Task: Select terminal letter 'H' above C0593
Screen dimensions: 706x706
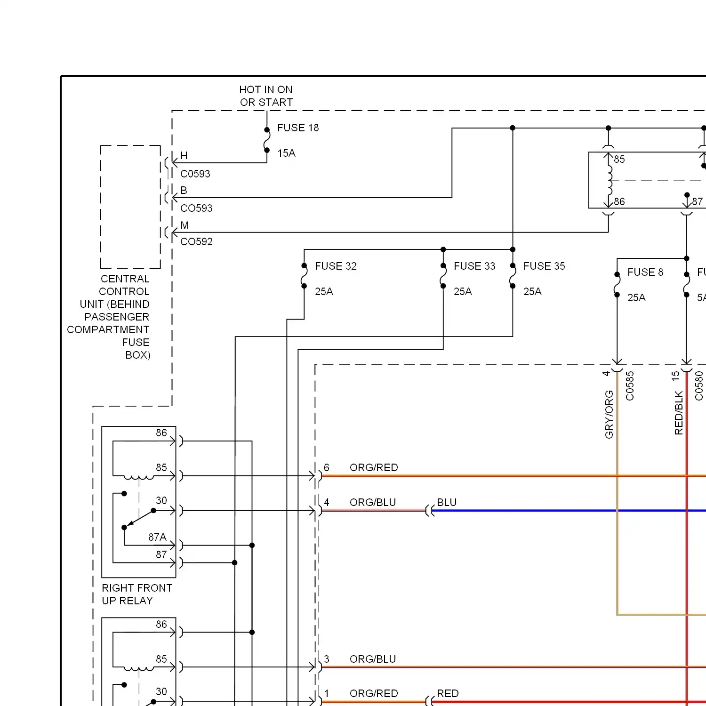Action: coord(184,156)
